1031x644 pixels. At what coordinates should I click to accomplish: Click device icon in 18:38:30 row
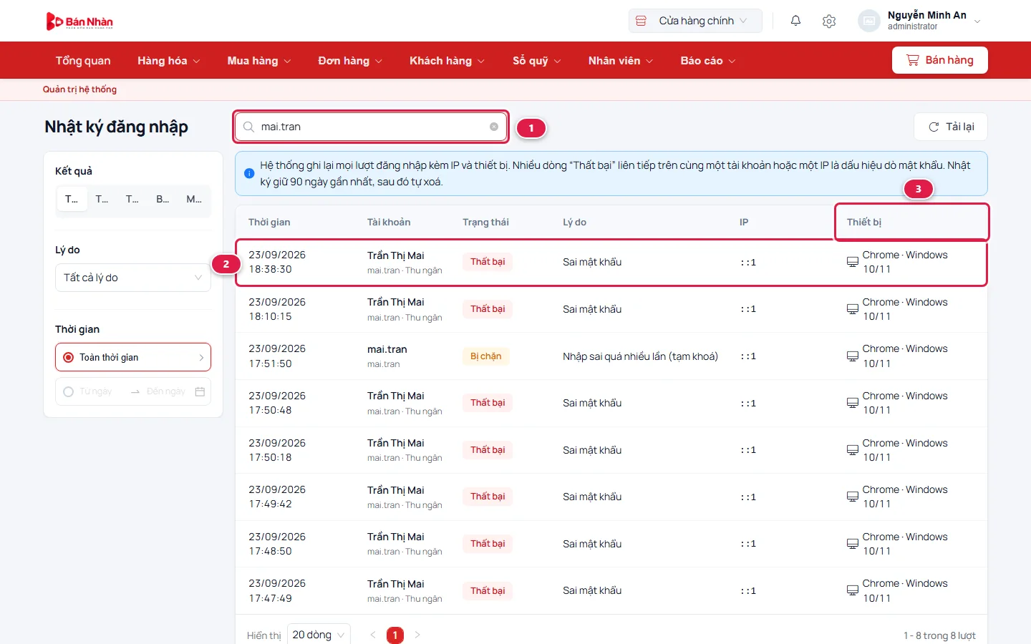[852, 262]
